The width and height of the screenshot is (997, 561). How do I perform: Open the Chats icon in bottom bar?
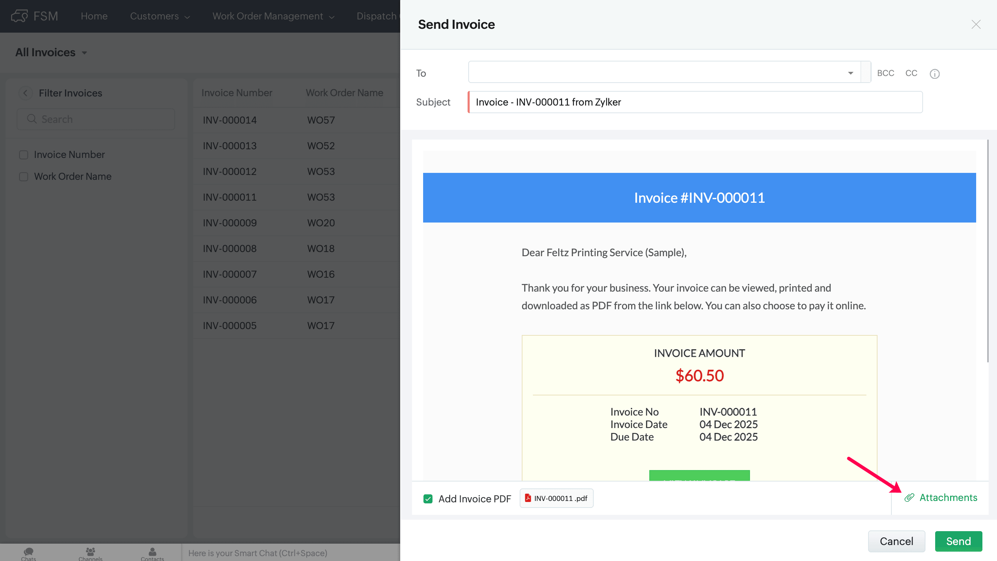pyautogui.click(x=28, y=551)
